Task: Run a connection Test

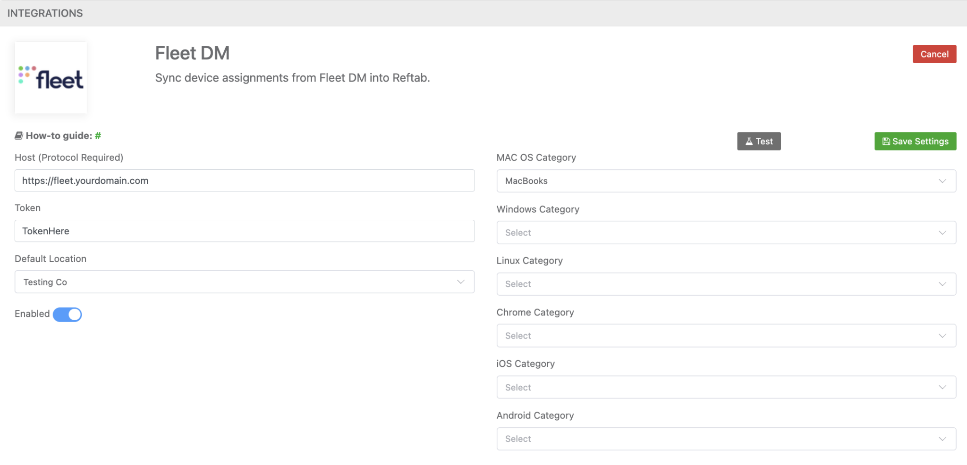Action: point(759,141)
